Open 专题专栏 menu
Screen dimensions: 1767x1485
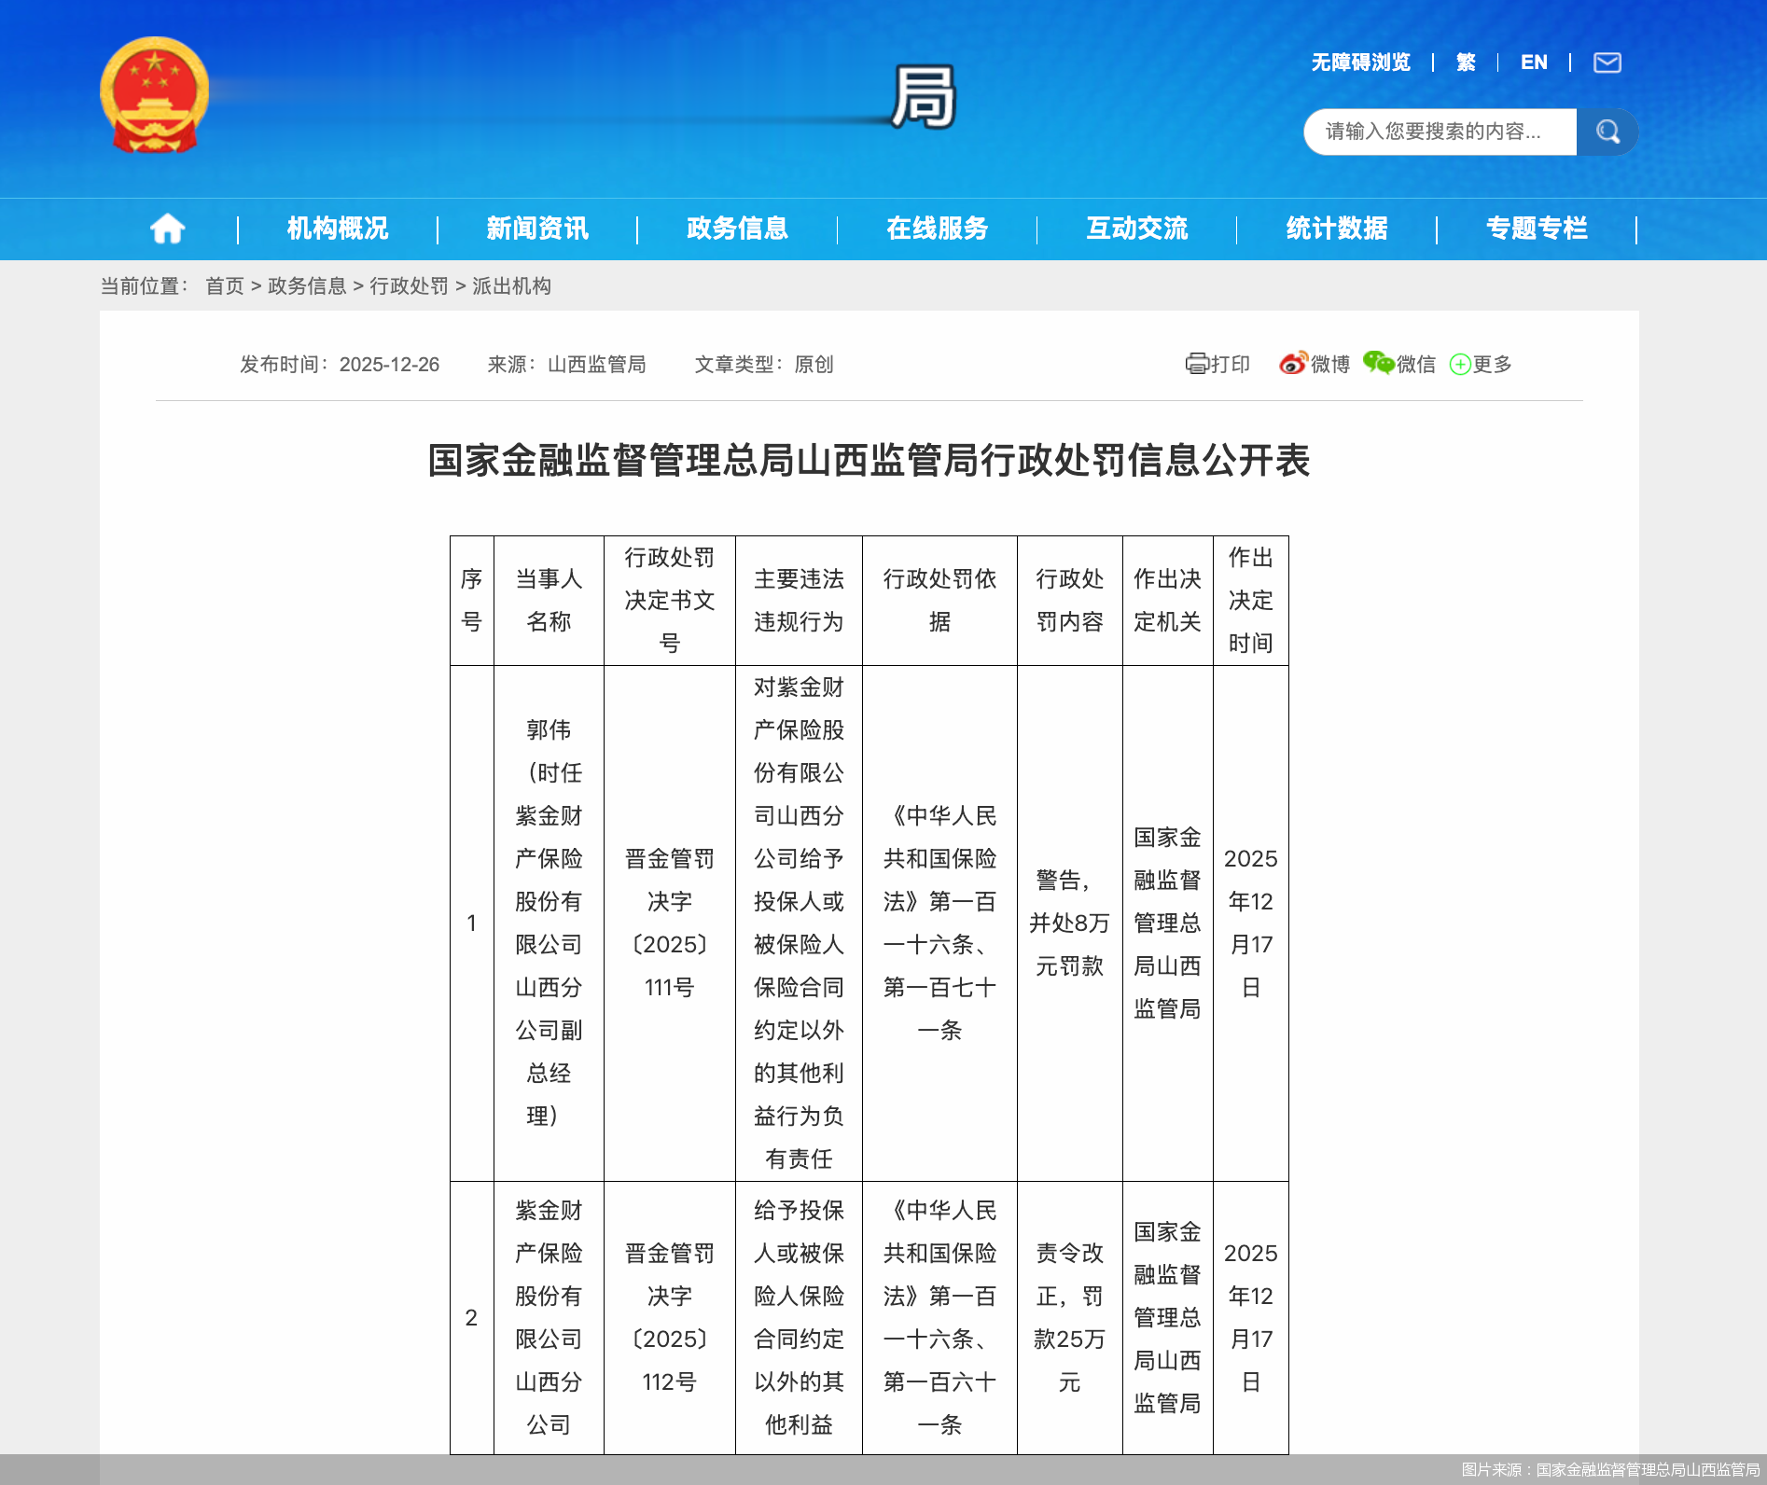point(1536,229)
